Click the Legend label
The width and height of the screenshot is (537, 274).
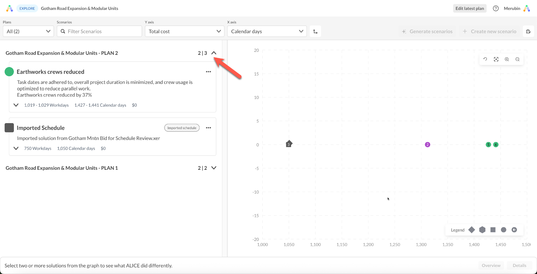(457, 230)
